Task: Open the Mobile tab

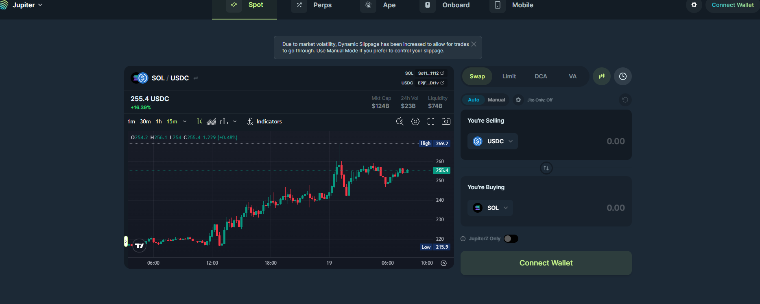Action: 511,5
